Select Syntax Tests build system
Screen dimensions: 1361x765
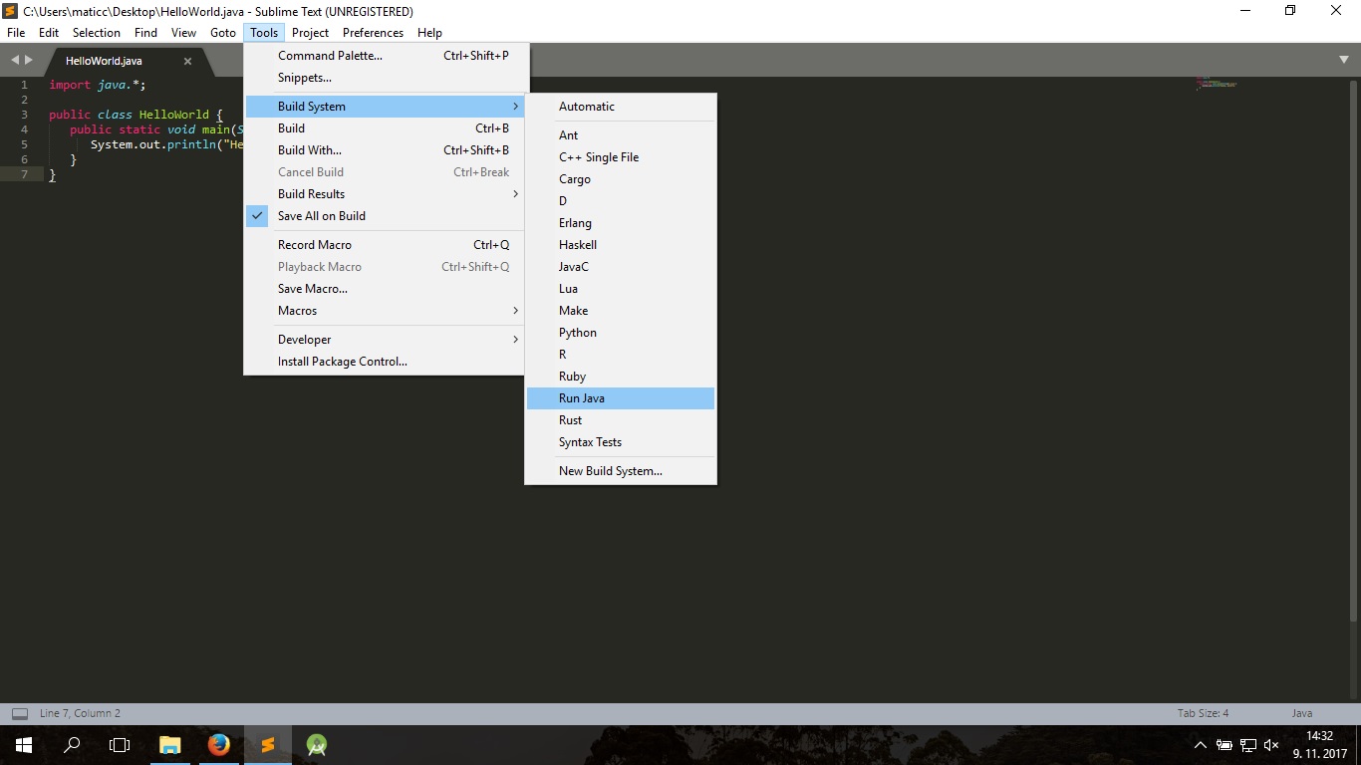tap(621, 442)
